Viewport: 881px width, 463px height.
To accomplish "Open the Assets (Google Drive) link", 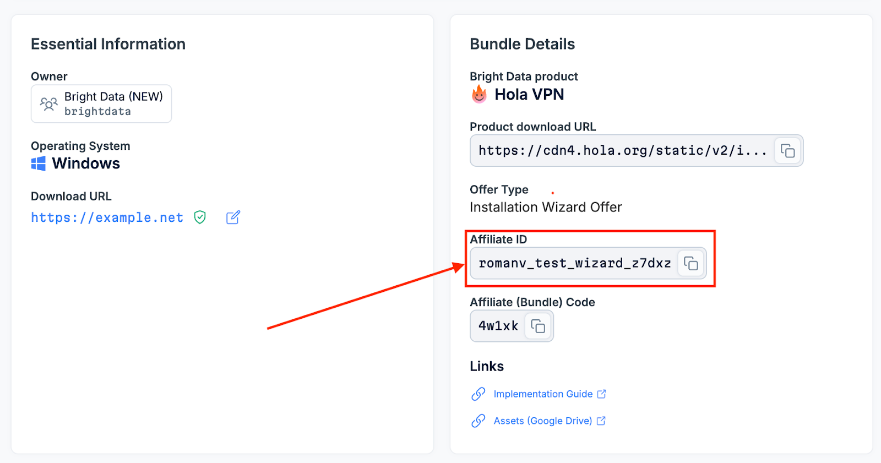I will [x=543, y=421].
